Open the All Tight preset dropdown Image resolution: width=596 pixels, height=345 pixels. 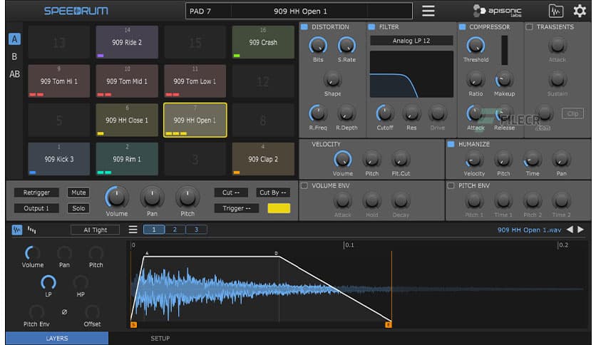pyautogui.click(x=95, y=230)
